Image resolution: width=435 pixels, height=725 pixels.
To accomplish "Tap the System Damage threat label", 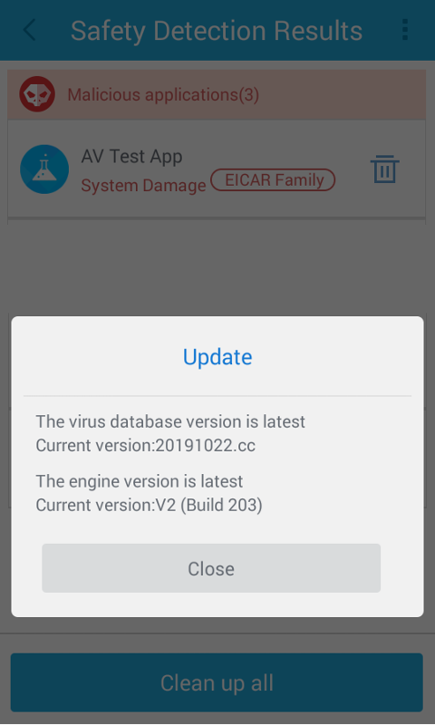I will pyautogui.click(x=143, y=186).
